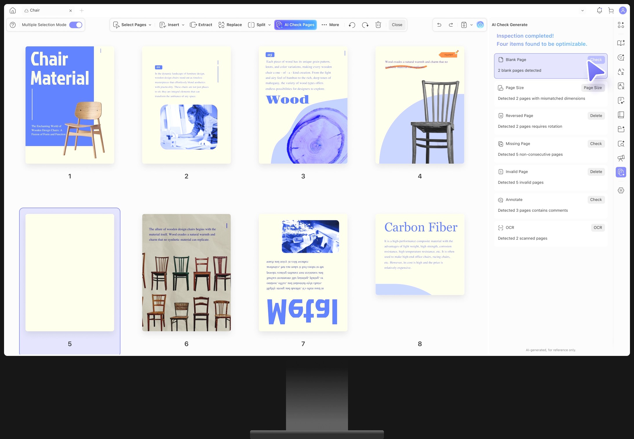This screenshot has height=439, width=634.
Task: Open sidebar settings gear icon
Action: click(621, 190)
